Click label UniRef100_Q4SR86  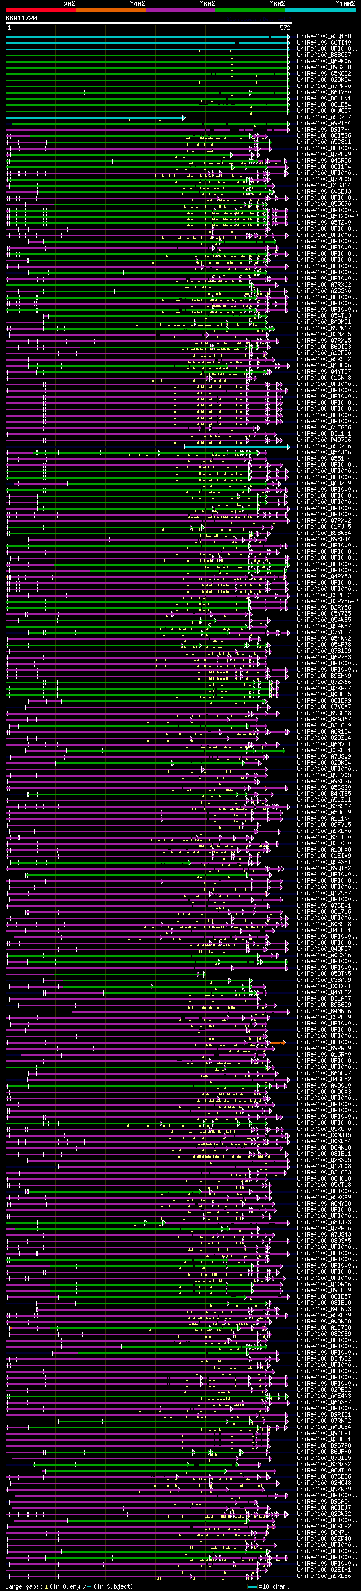(324, 161)
